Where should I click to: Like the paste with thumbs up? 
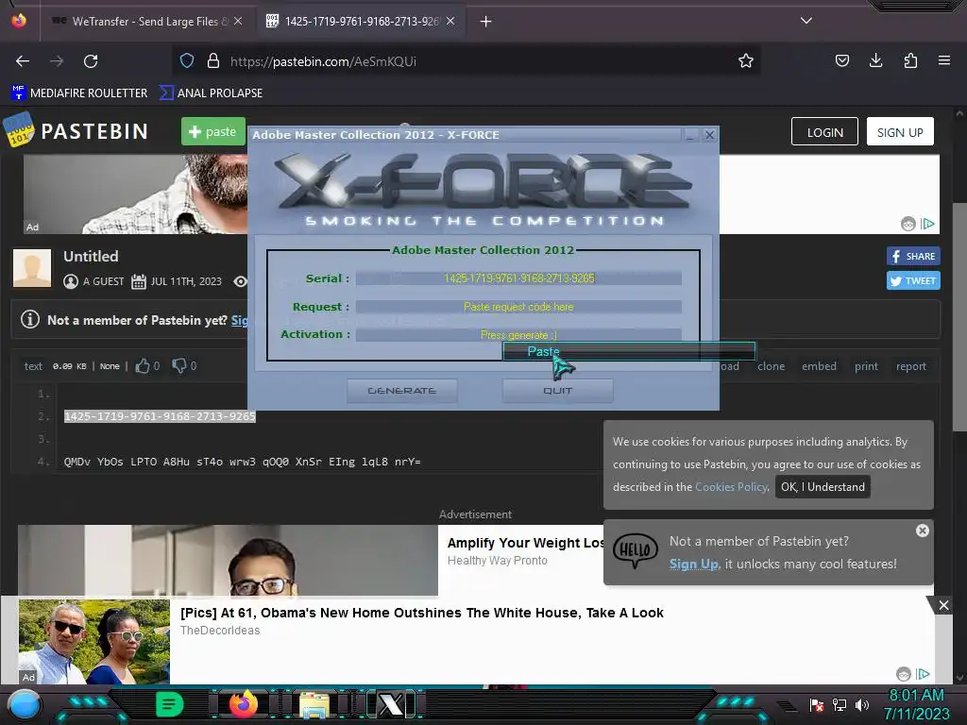pyautogui.click(x=143, y=366)
